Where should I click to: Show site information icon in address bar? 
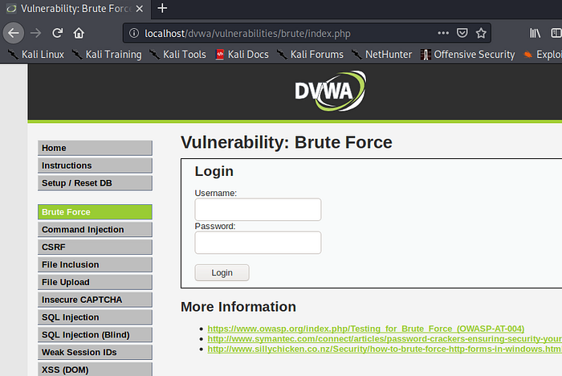coord(134,34)
